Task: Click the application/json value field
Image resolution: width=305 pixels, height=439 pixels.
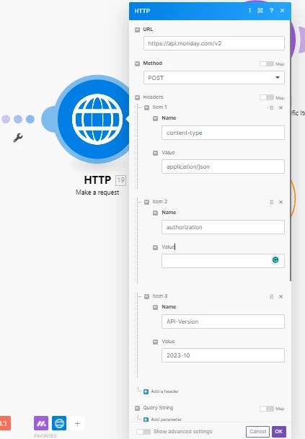Action: (x=223, y=167)
